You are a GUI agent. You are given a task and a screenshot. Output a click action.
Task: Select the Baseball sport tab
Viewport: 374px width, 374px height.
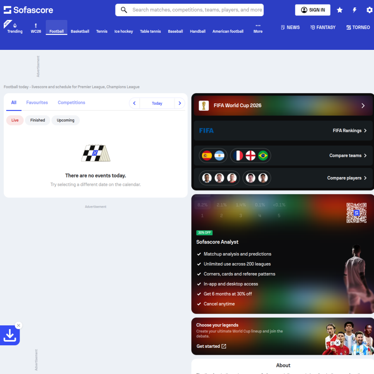175,31
